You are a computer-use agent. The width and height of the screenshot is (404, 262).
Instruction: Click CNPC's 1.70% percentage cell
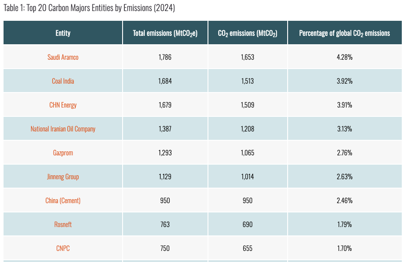344,248
